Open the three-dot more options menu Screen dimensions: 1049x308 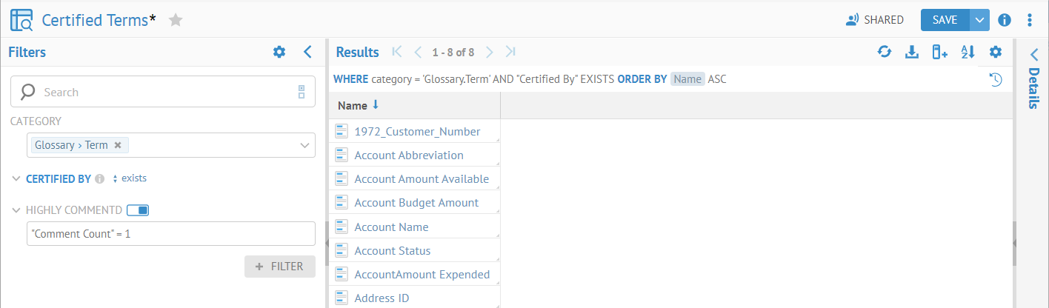tap(1030, 20)
